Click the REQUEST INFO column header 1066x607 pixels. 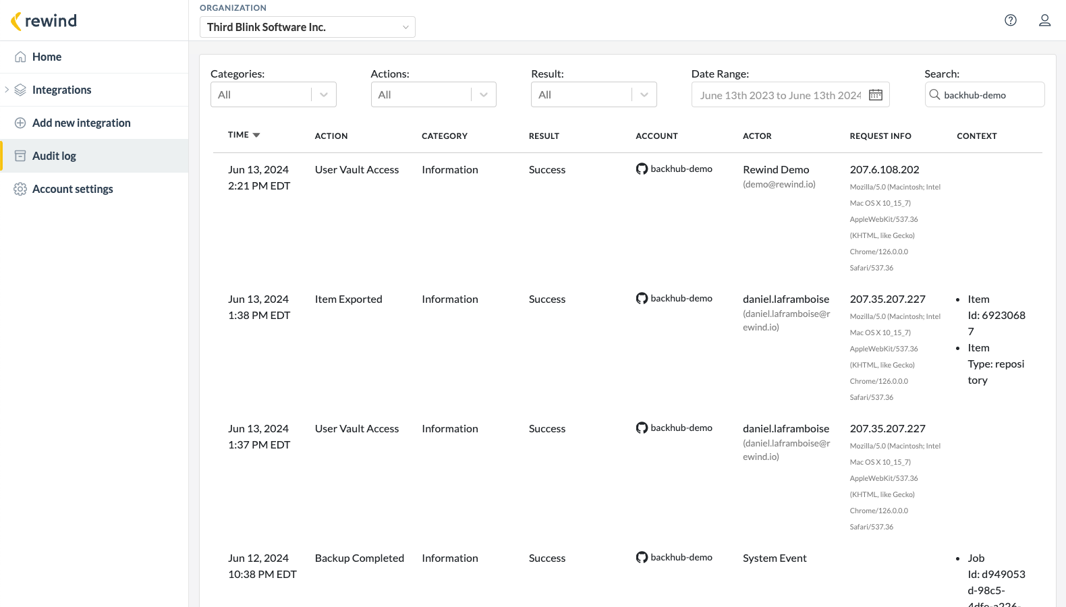pos(880,136)
